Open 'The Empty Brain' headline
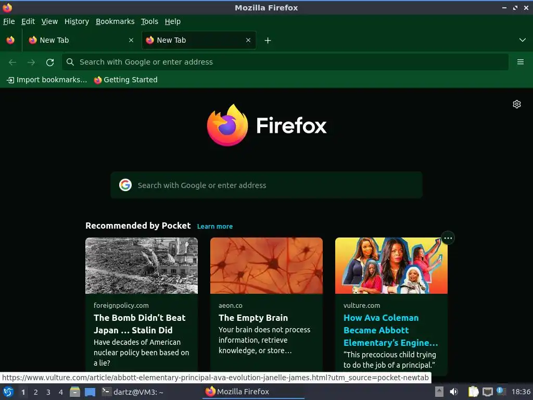This screenshot has height=400, width=533. coord(253,318)
